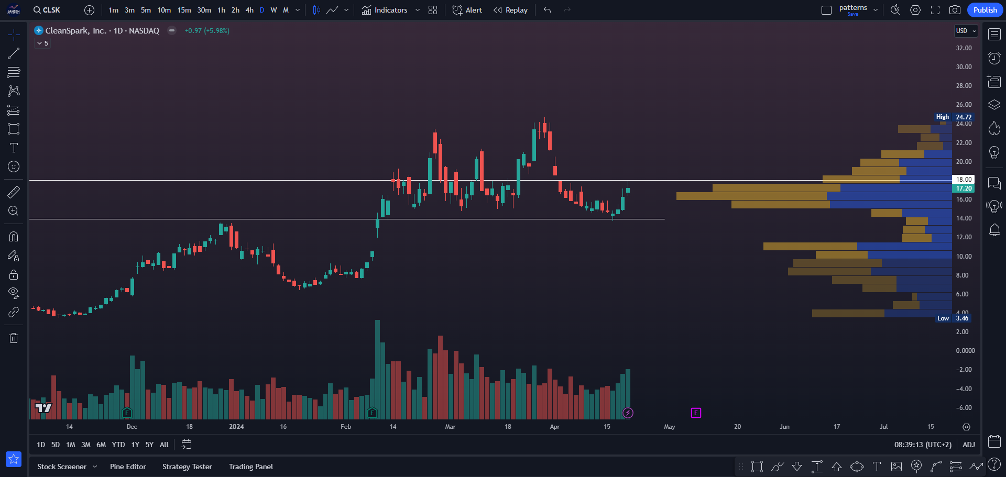Select the weekly W timeframe
The image size is (1006, 477).
[274, 10]
